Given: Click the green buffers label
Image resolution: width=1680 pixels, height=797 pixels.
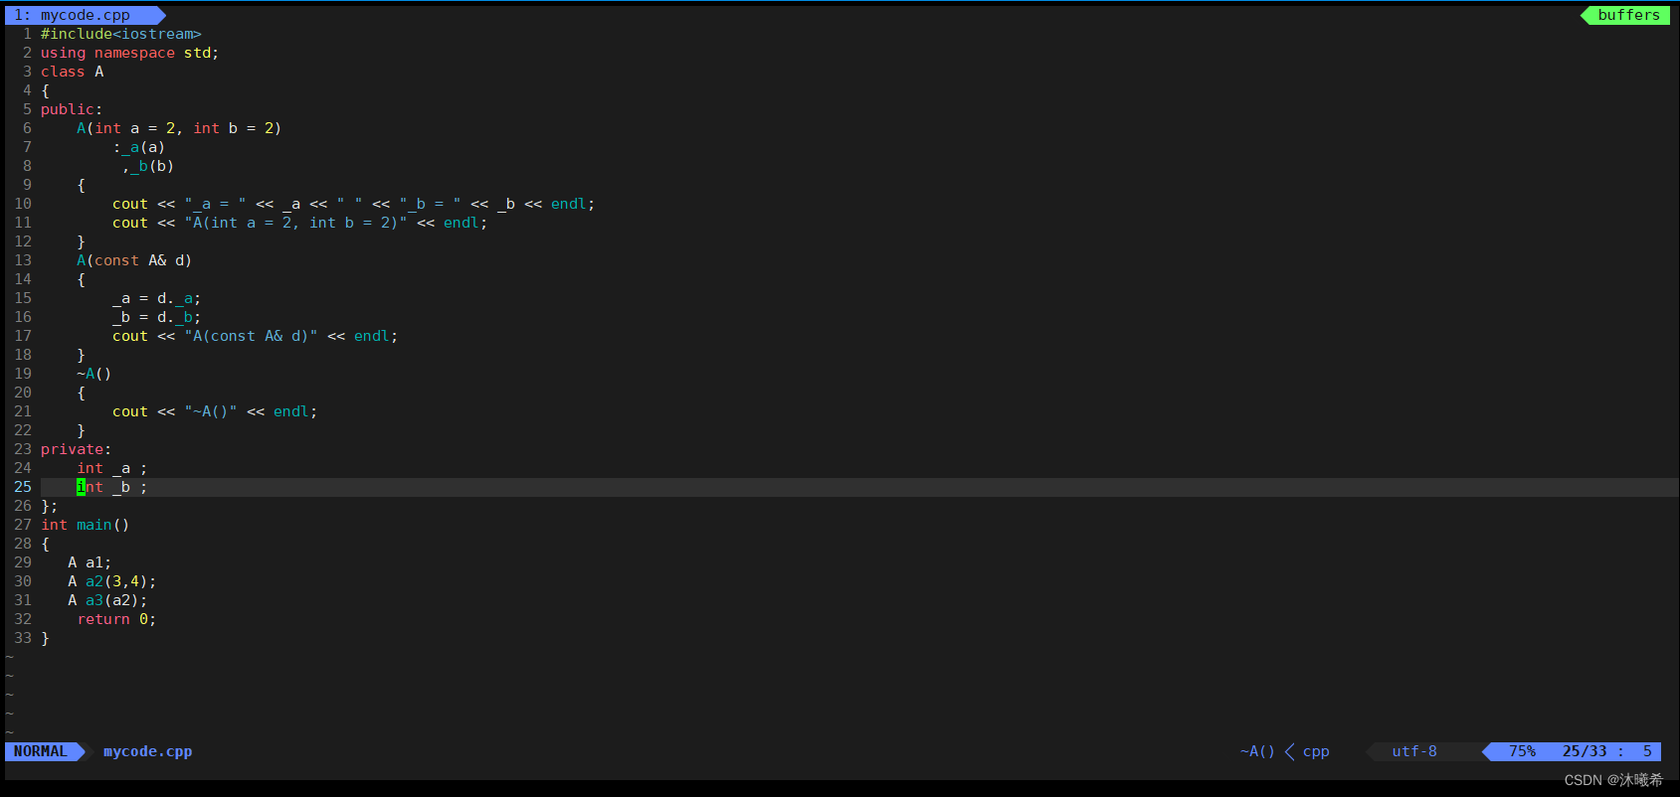Looking at the screenshot, I should (1627, 15).
